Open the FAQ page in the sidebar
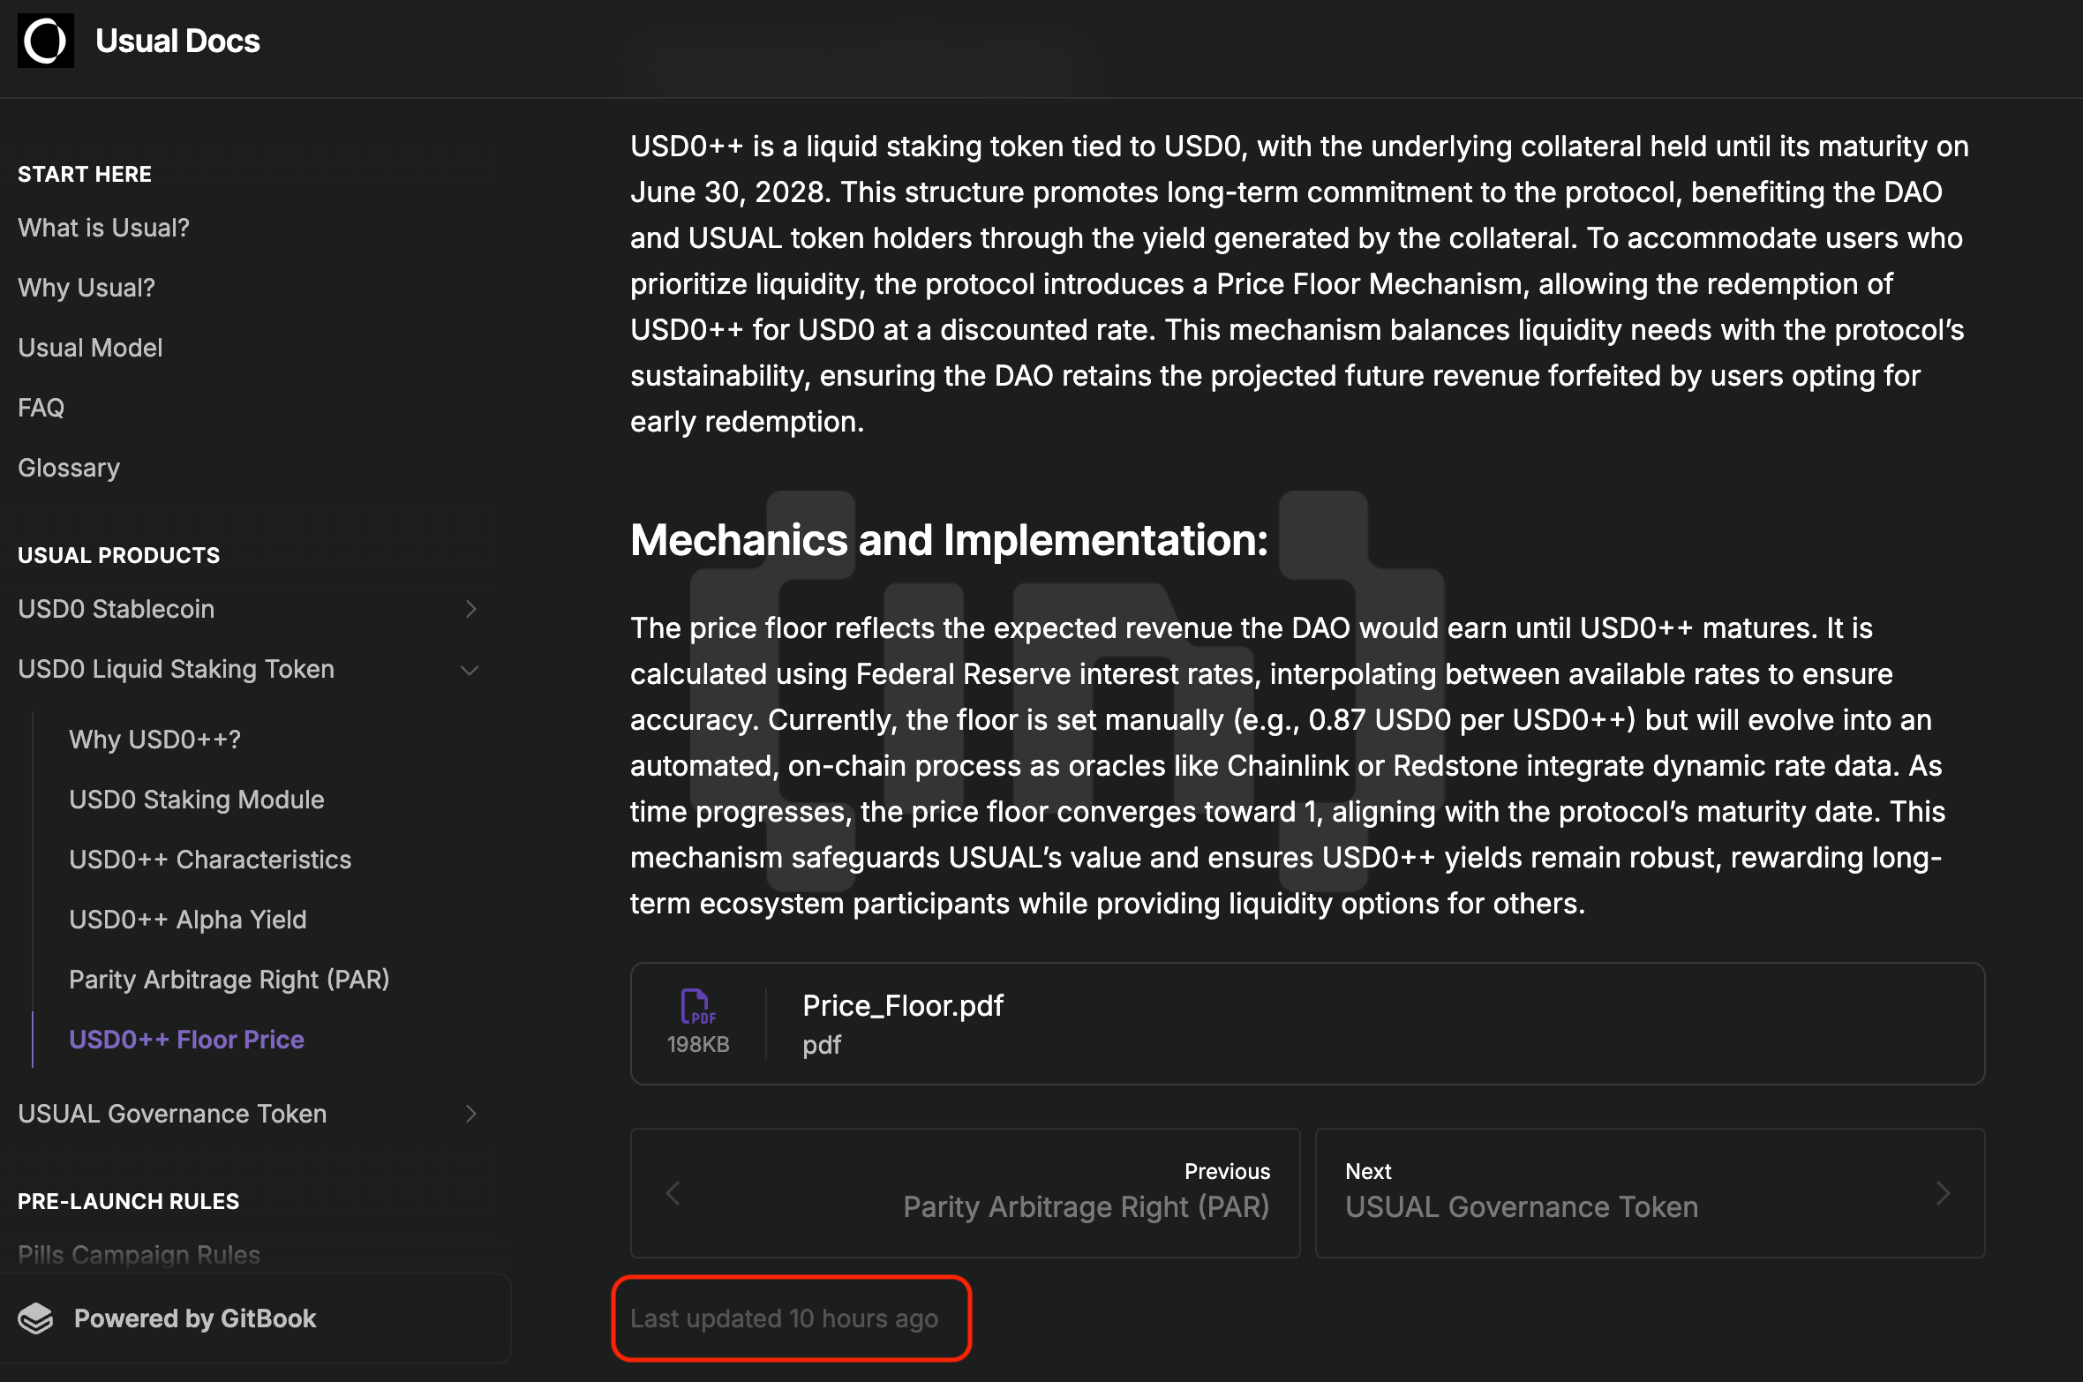 (x=41, y=408)
